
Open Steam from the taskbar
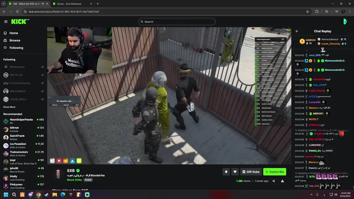pyautogui.click(x=46, y=195)
